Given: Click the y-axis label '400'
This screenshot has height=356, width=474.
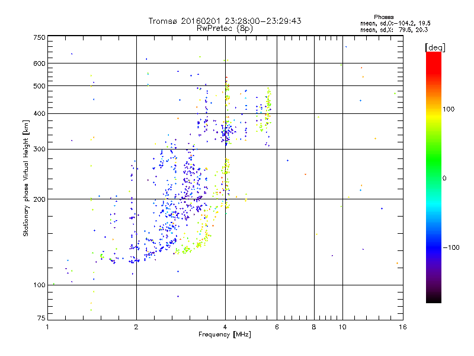Looking at the screenshot, I should click(x=39, y=114).
